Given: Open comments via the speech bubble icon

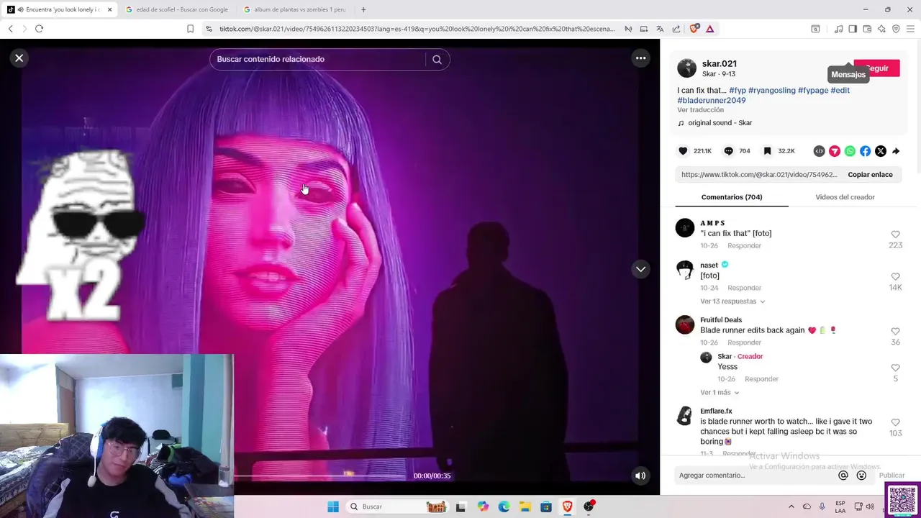Looking at the screenshot, I should tap(728, 151).
